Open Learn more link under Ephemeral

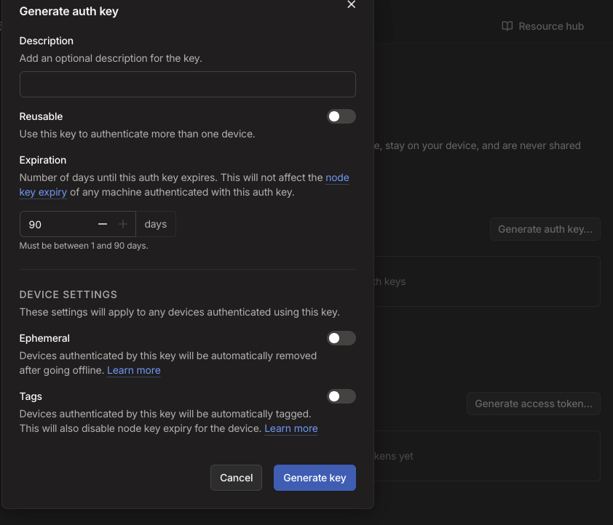(x=134, y=370)
